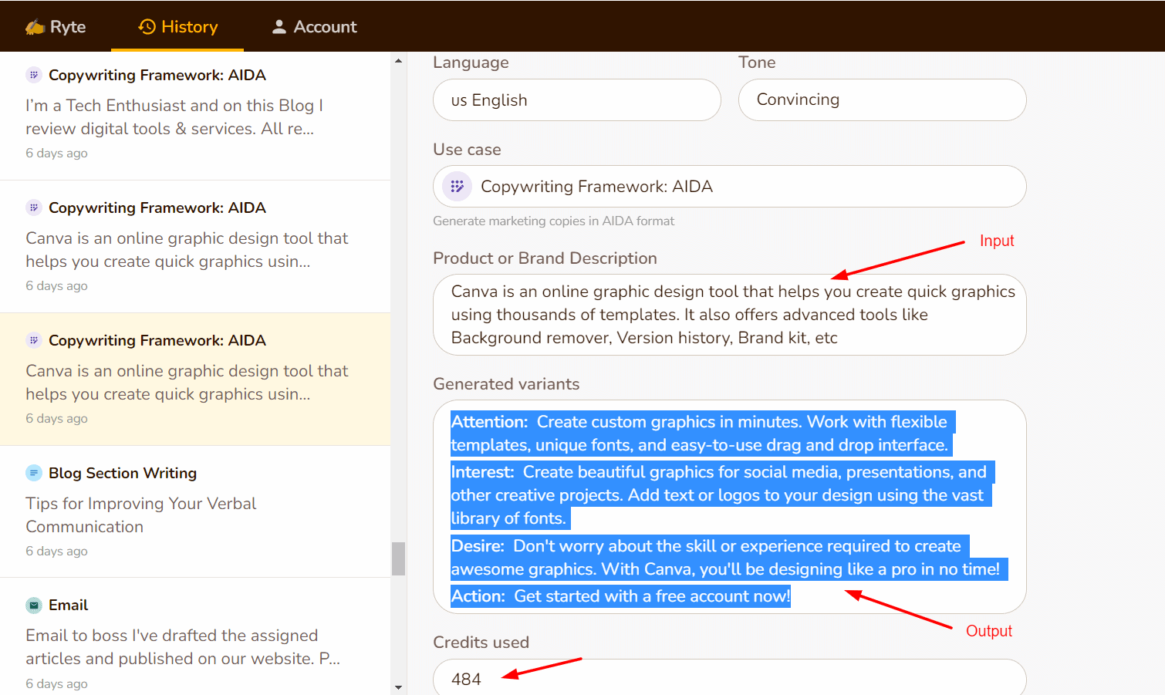The height and width of the screenshot is (695, 1165).
Task: Click the Credits used field showing 484
Action: pyautogui.click(x=729, y=678)
